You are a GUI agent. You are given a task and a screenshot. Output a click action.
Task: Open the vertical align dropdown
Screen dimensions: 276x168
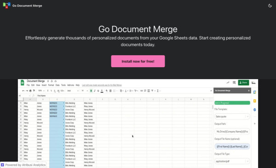[126, 91]
